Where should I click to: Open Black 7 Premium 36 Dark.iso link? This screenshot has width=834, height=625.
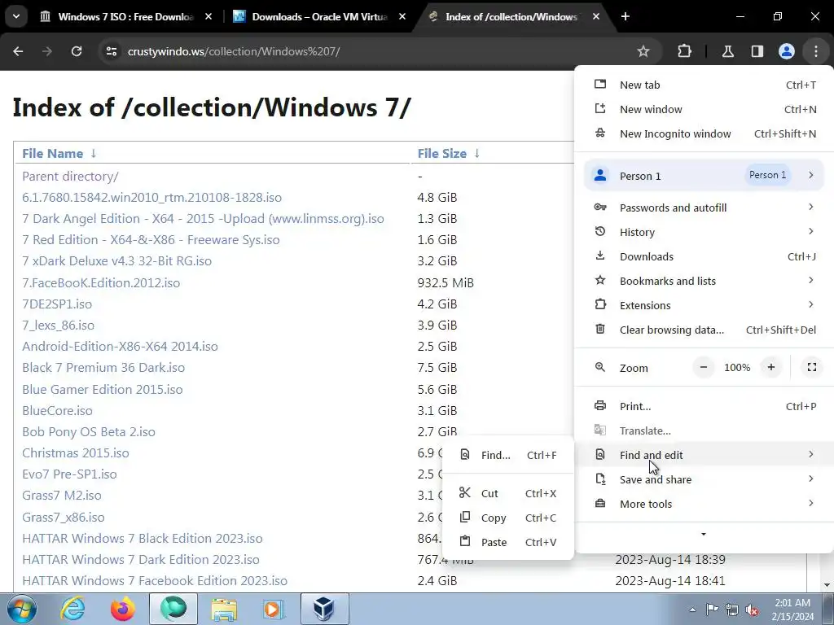(x=103, y=367)
